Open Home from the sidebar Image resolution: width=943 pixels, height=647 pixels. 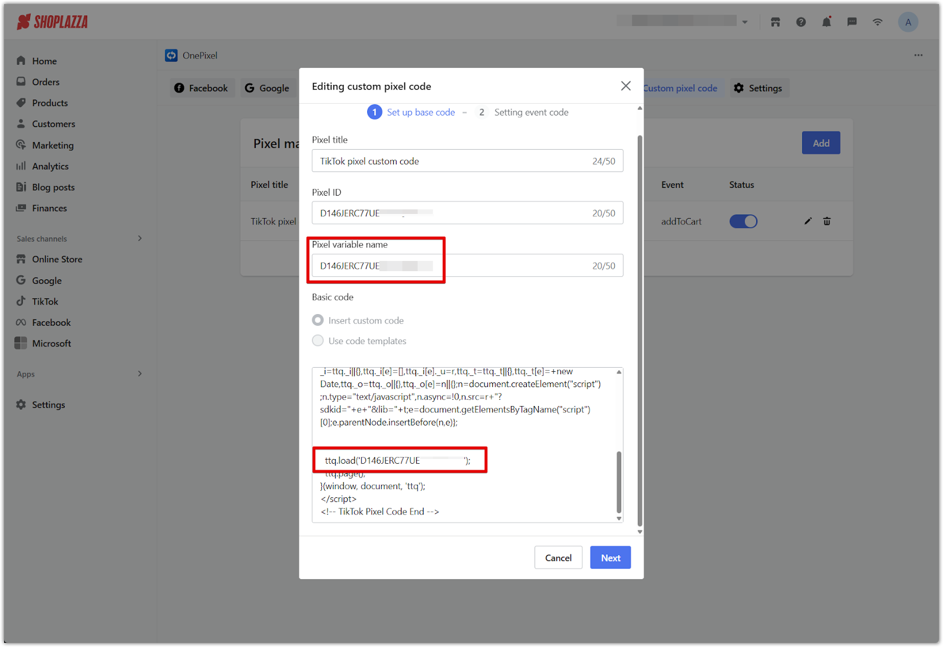pyautogui.click(x=44, y=61)
